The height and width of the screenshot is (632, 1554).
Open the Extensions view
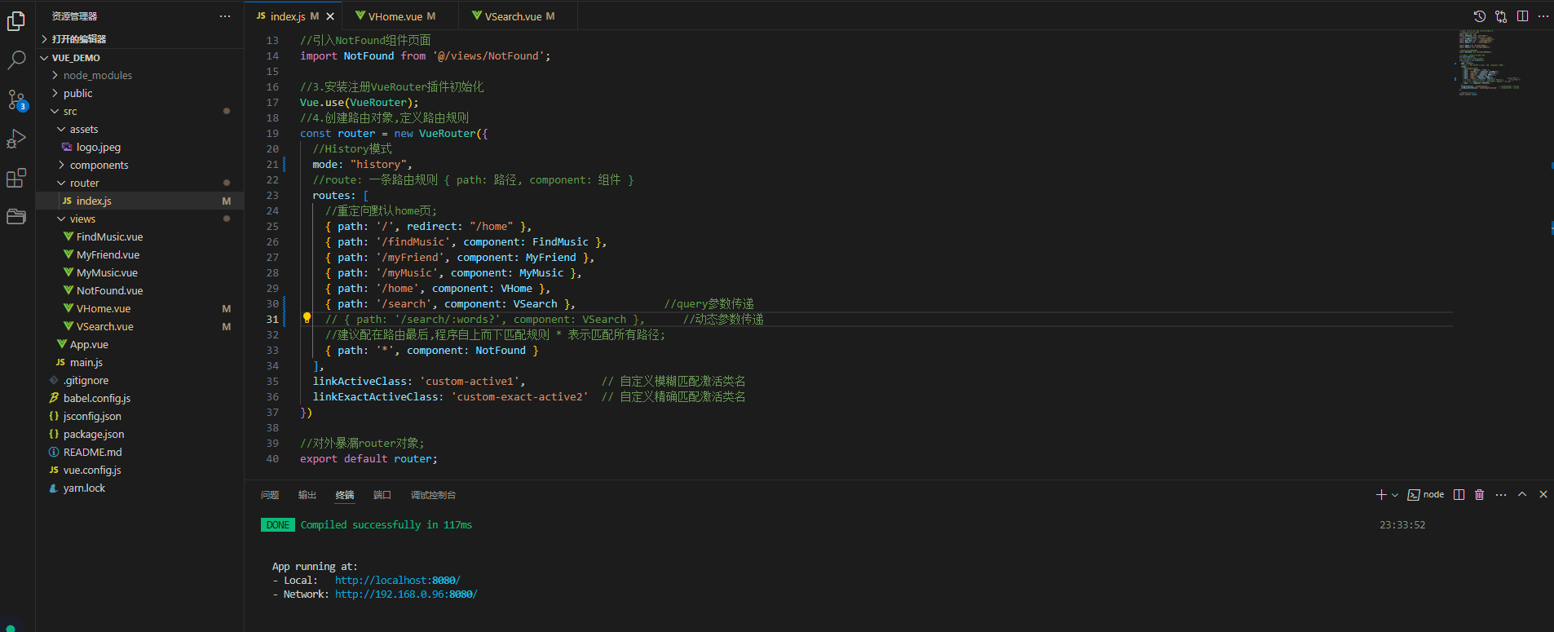[16, 178]
